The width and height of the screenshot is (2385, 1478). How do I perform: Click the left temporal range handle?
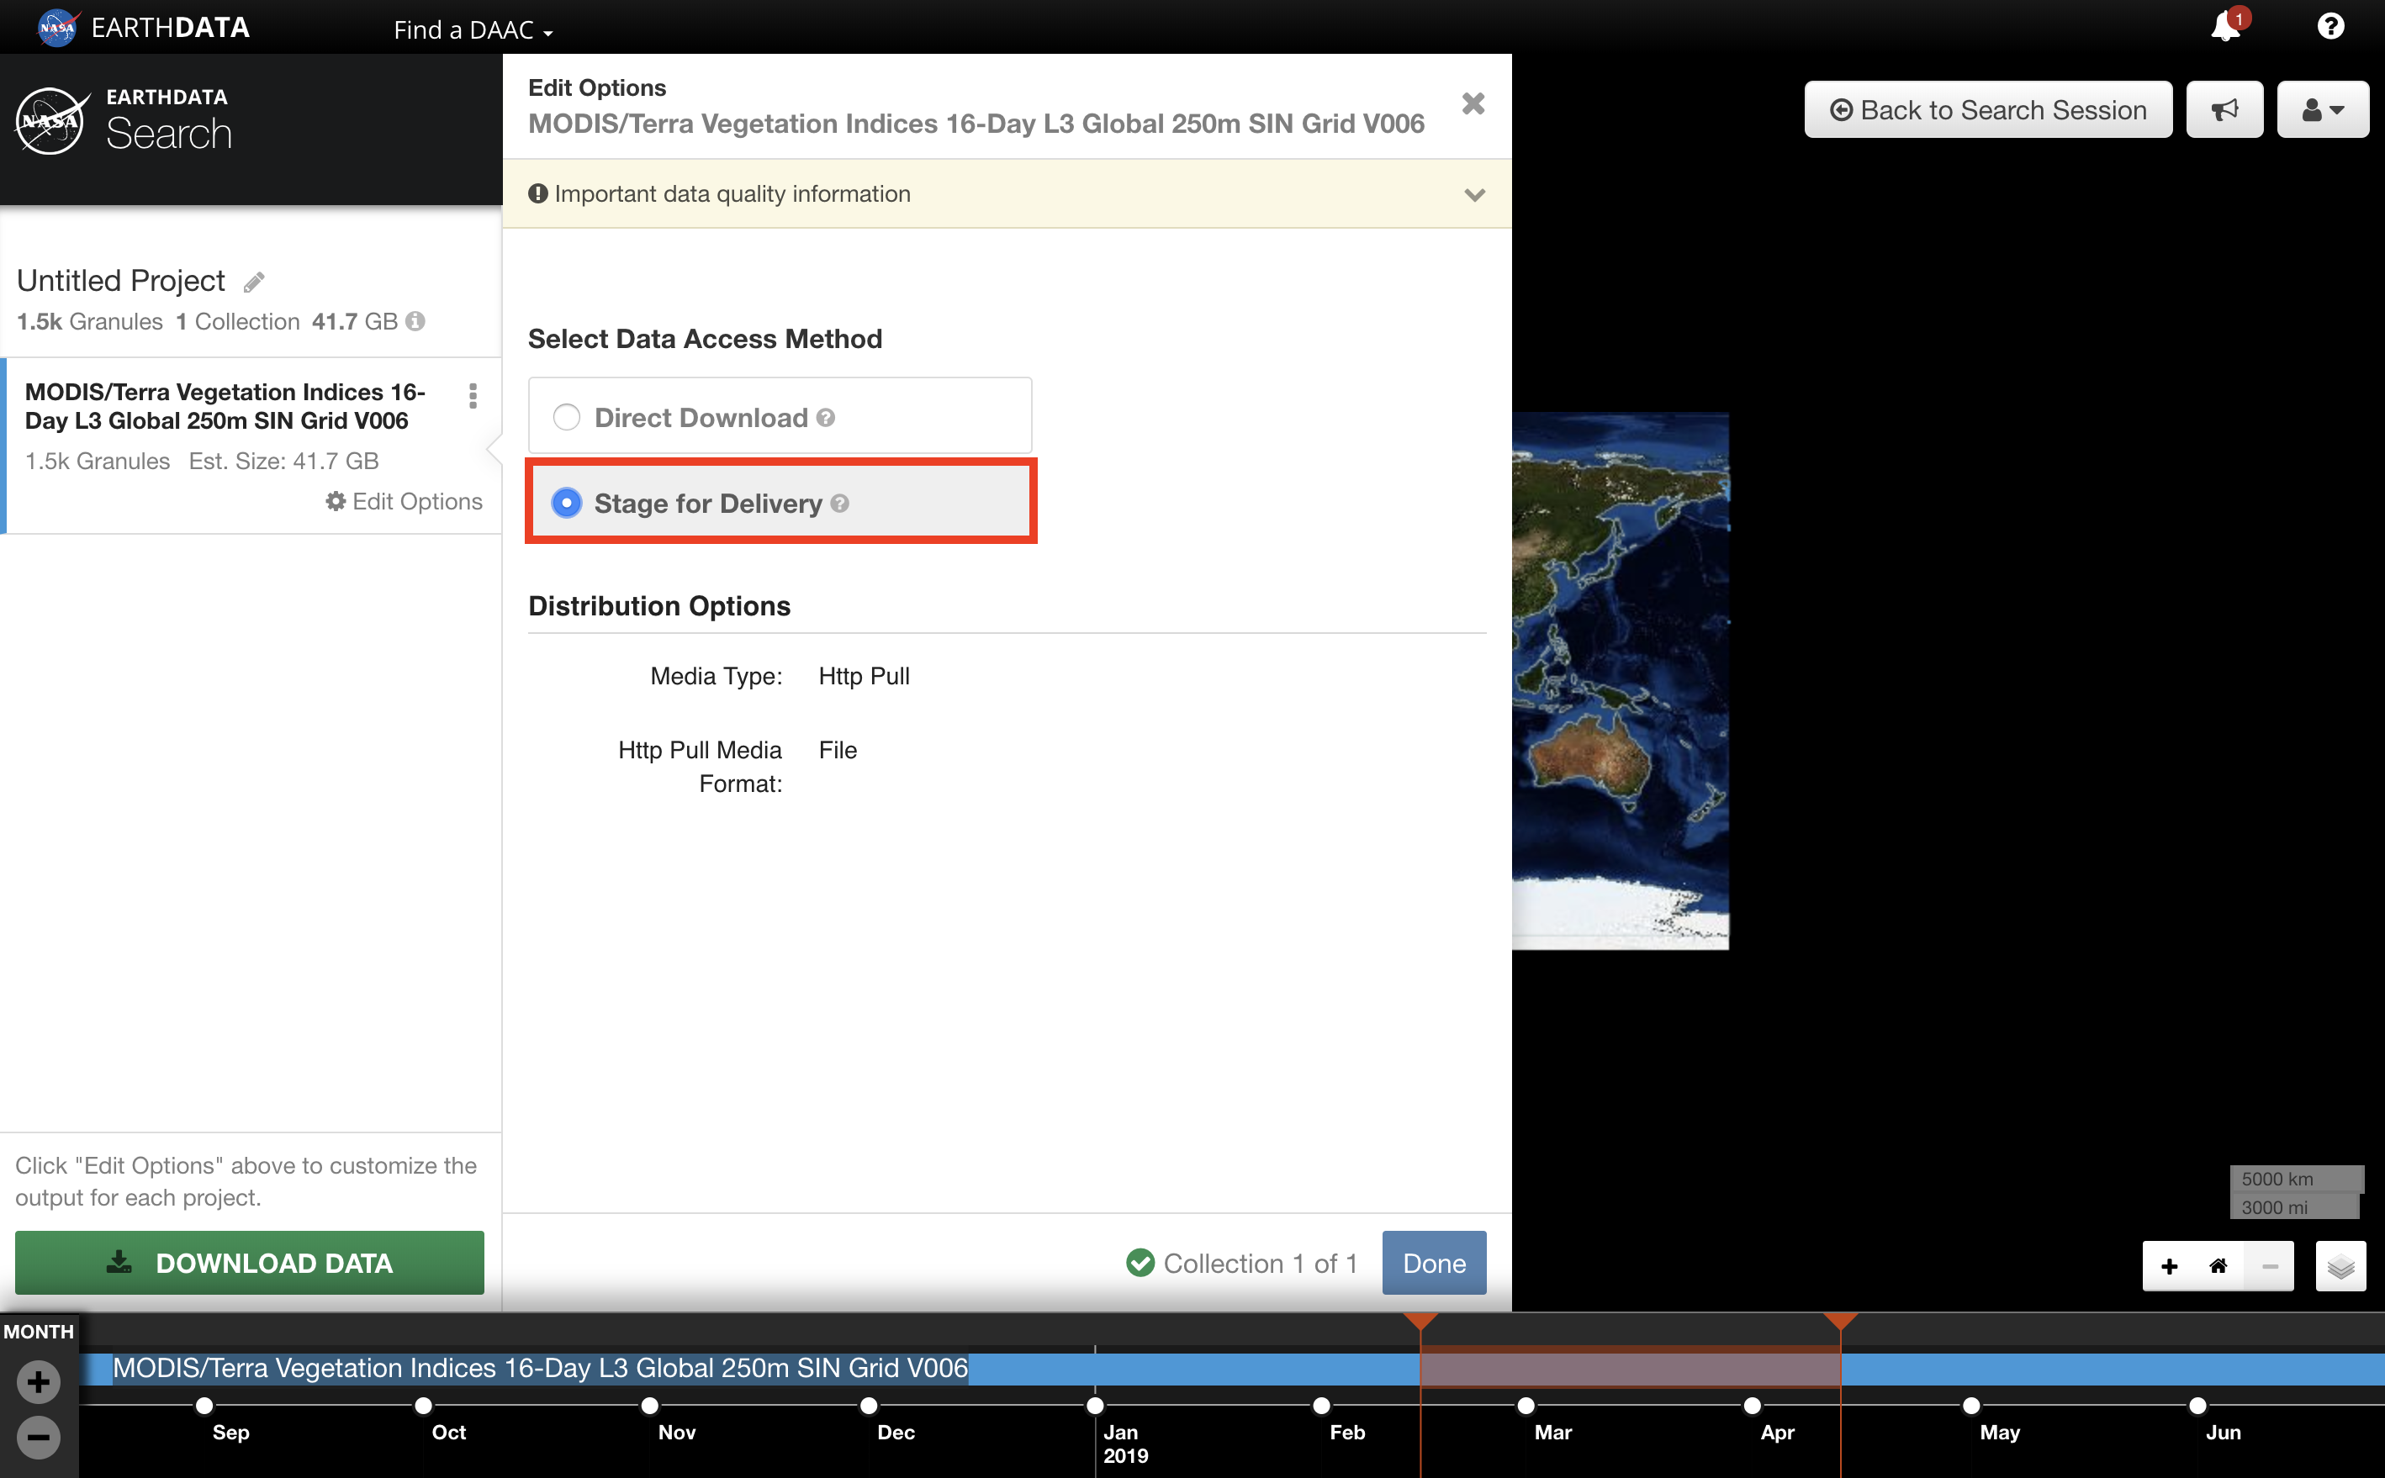pyautogui.click(x=1420, y=1321)
